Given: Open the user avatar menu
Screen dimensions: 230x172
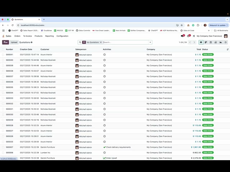Looking at the screenshot, I should (226, 36).
